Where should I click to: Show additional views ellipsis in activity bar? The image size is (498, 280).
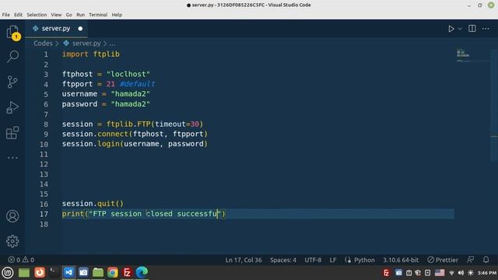click(12, 158)
